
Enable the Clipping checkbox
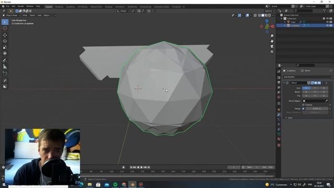click(303, 105)
